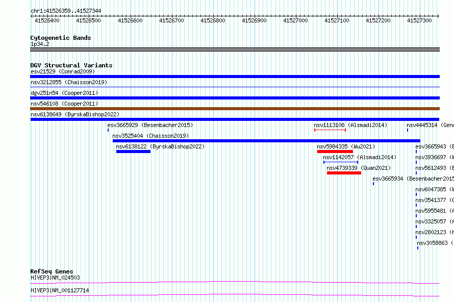Screen dimensions: 454x302
Task: Select the brown nsv546108 (Cooper2011) bar
Action: click(235, 109)
